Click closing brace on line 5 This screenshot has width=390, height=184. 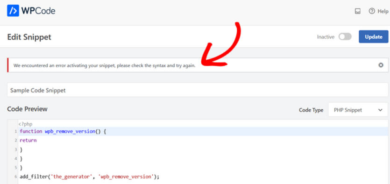pyautogui.click(x=21, y=168)
